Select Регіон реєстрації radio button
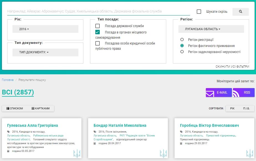 click(182, 40)
